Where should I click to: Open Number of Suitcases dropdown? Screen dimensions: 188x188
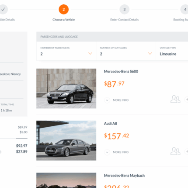[x=126, y=51]
